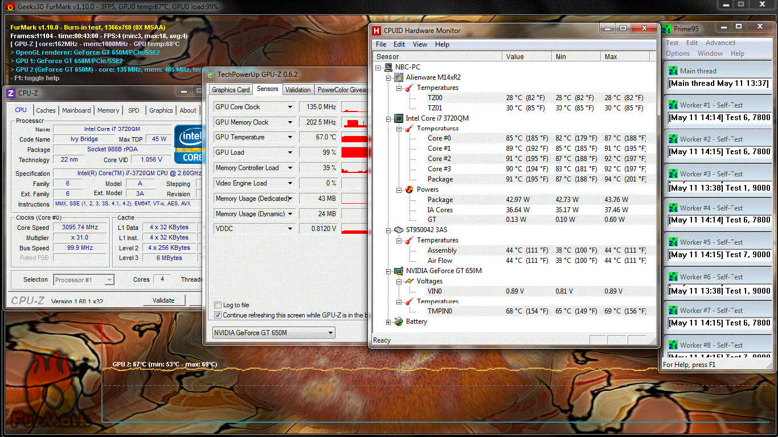Click the Value column header
This screenshot has width=778, height=437.
tap(527, 57)
